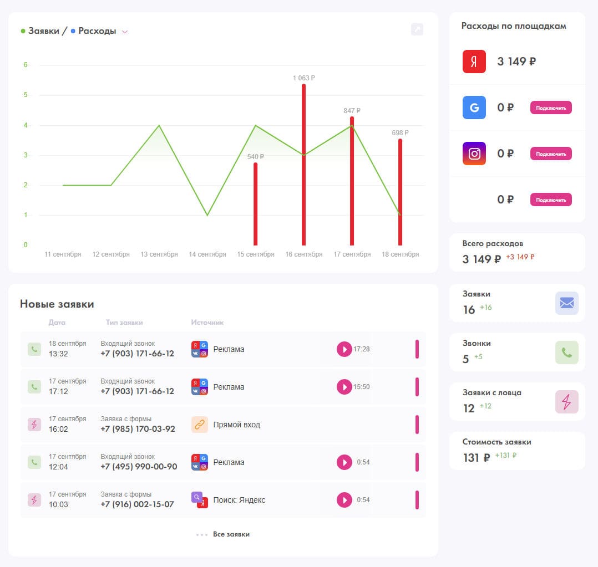The height and width of the screenshot is (567, 598).
Task: Click the Реклама source icon in 13:32 row
Action: [x=200, y=349]
